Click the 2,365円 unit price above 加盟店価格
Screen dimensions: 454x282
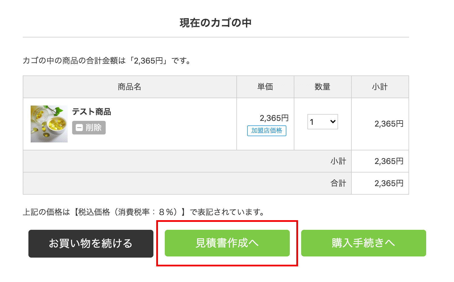tap(274, 118)
